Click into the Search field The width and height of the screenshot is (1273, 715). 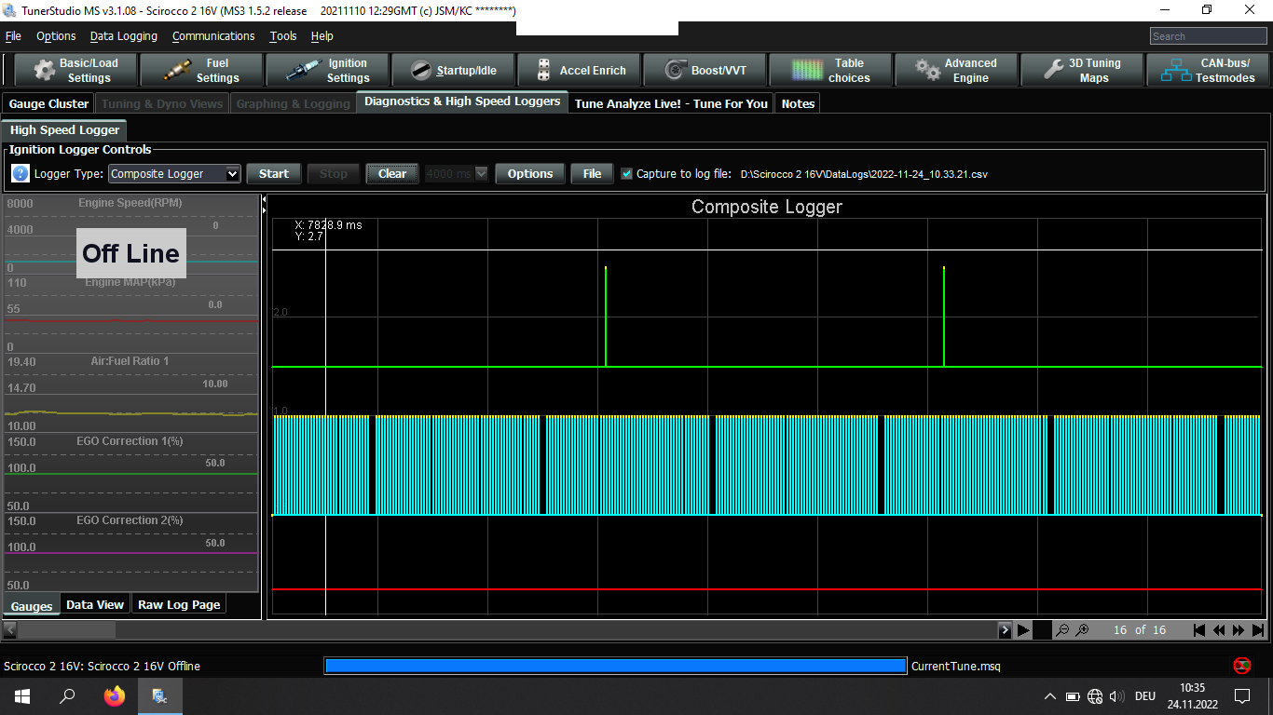pos(1208,36)
